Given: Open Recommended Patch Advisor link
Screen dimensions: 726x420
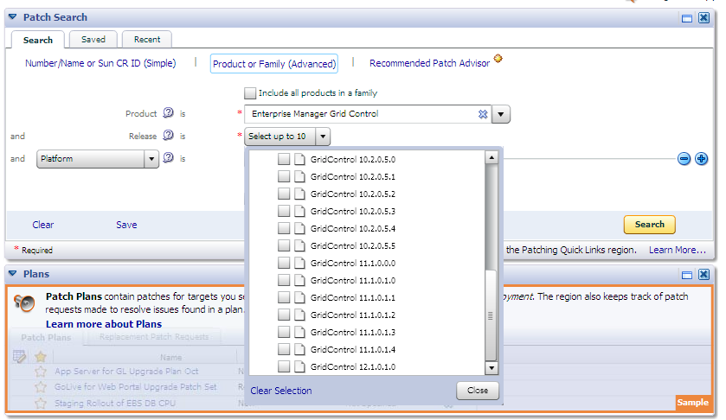Looking at the screenshot, I should (429, 63).
